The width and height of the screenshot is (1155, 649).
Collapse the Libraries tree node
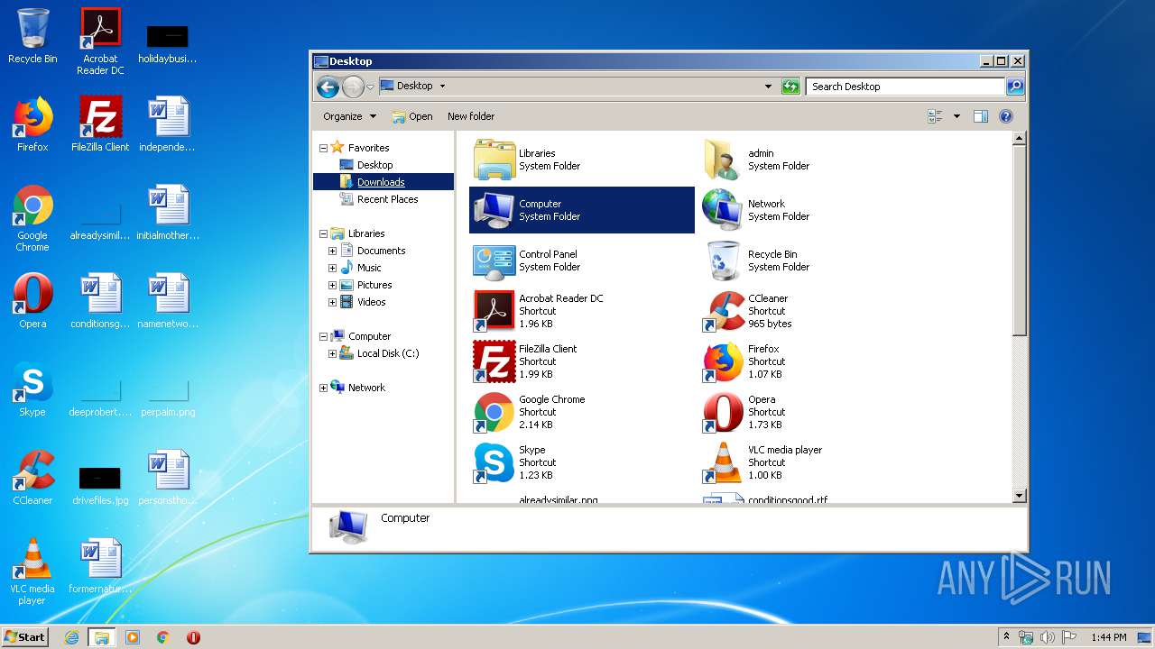(323, 233)
